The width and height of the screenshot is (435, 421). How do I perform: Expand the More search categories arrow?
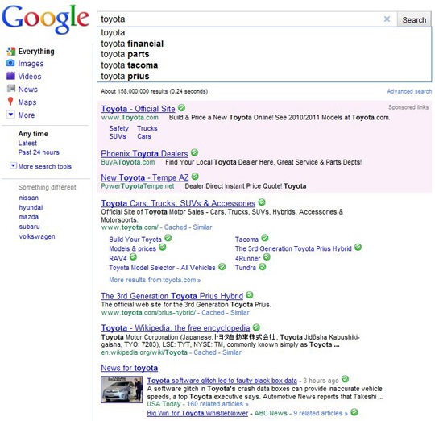[10, 115]
